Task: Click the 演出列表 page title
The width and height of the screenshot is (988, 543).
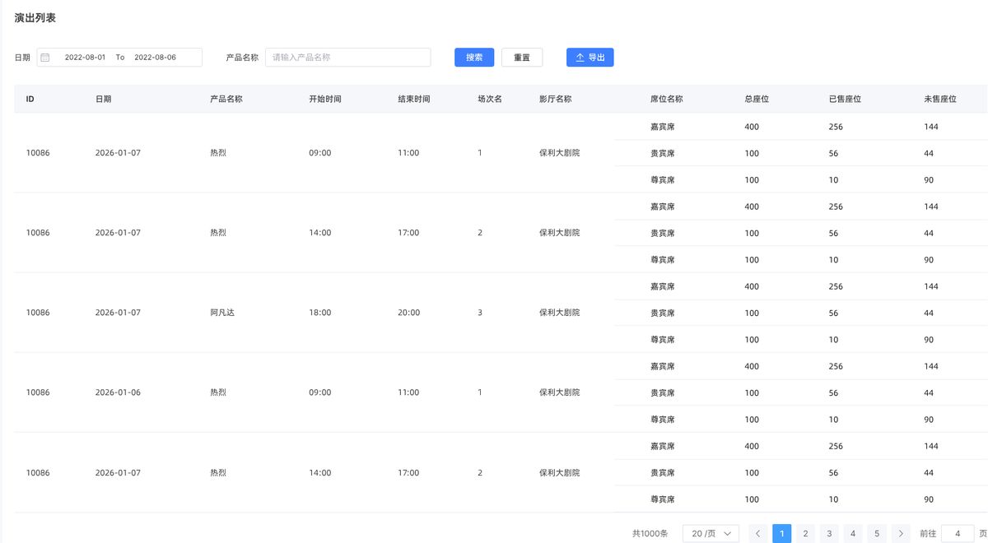Action: 35,17
